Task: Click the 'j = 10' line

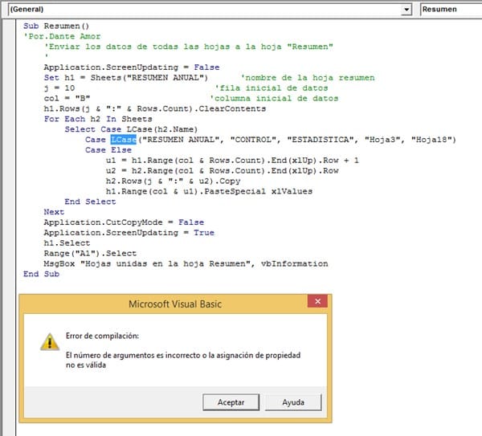Action: pos(59,88)
